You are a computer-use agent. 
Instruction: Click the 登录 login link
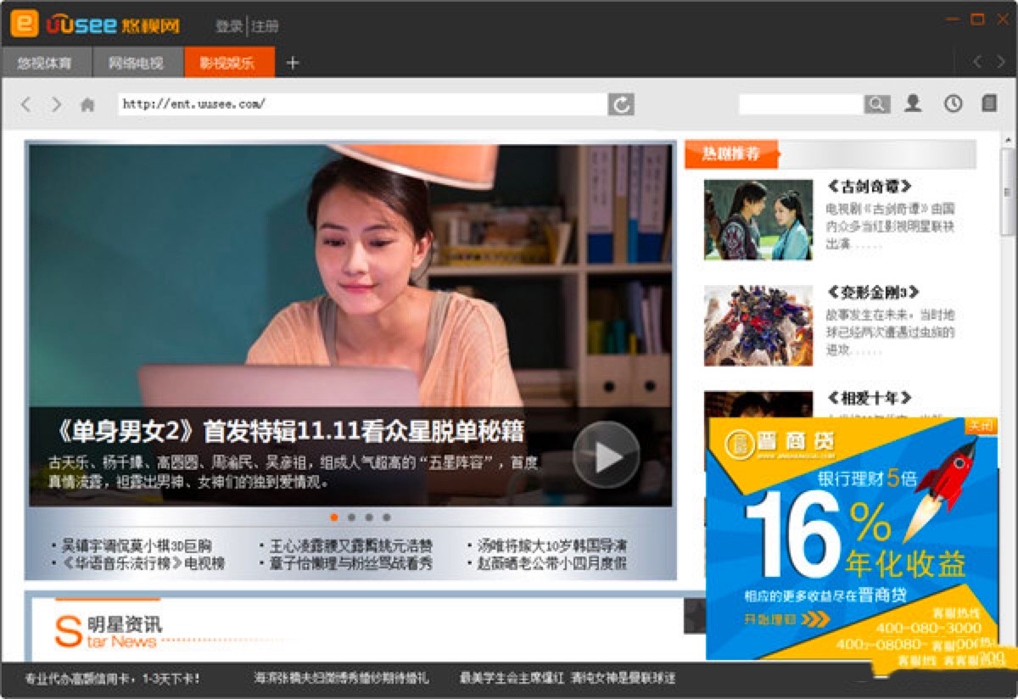228,26
